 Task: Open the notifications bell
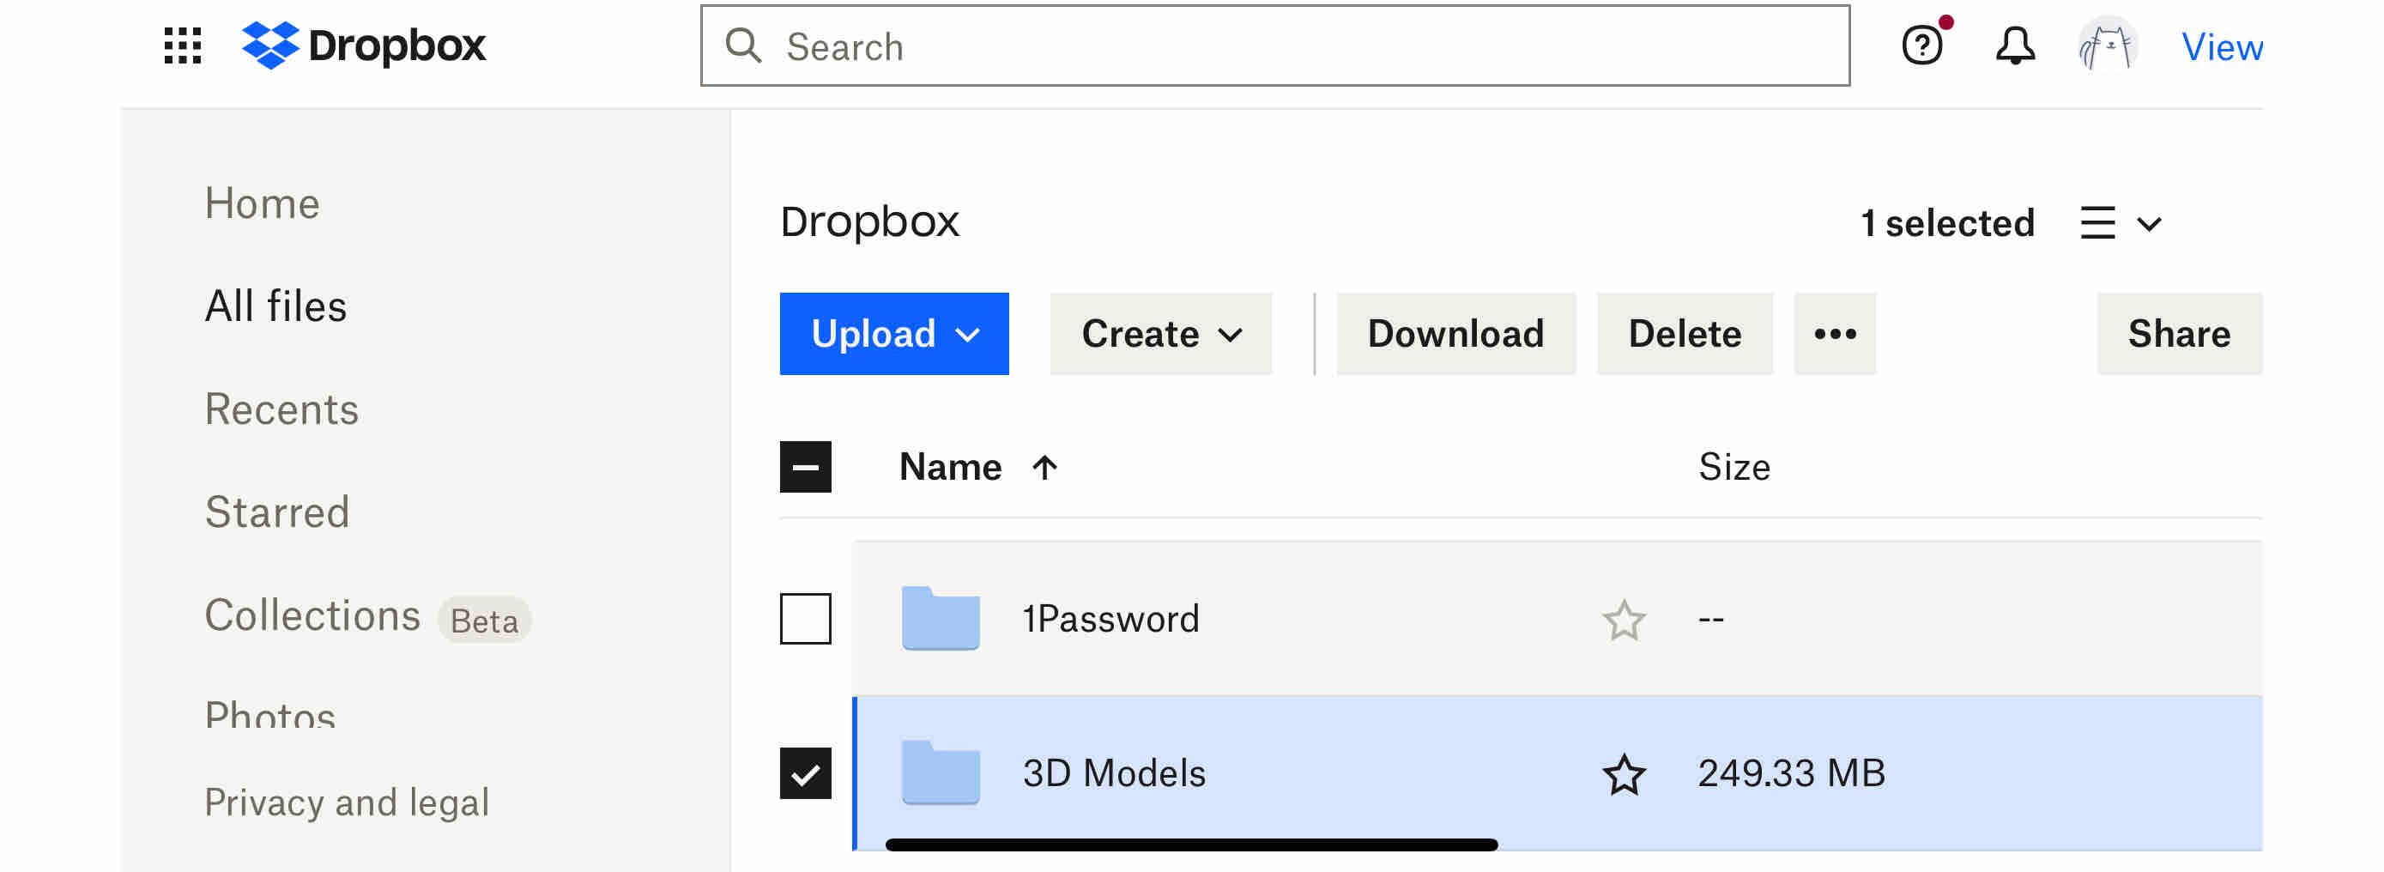tap(2015, 45)
